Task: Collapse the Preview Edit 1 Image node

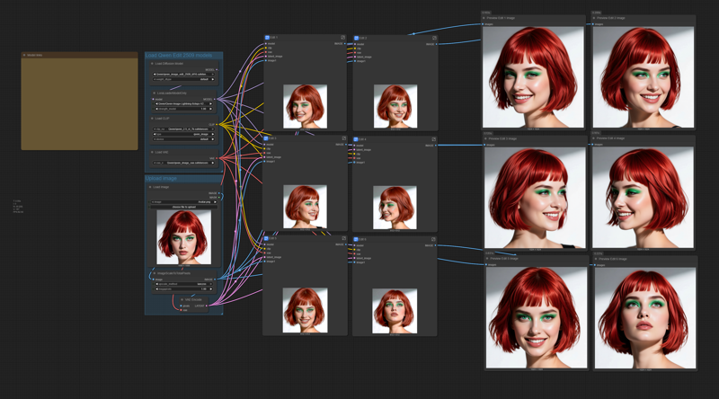Action: pos(485,17)
